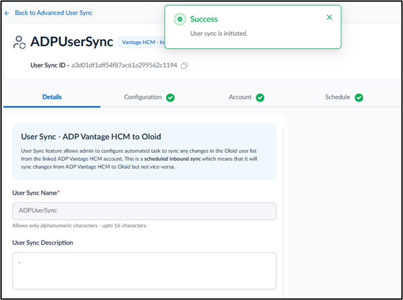Open Back to Advanced User Sync link
This screenshot has height=300, width=403.
(54, 13)
